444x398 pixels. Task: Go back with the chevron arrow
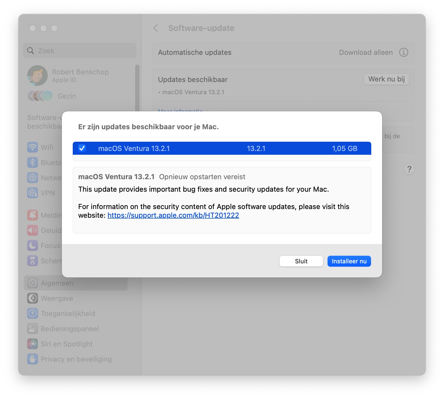pos(156,28)
